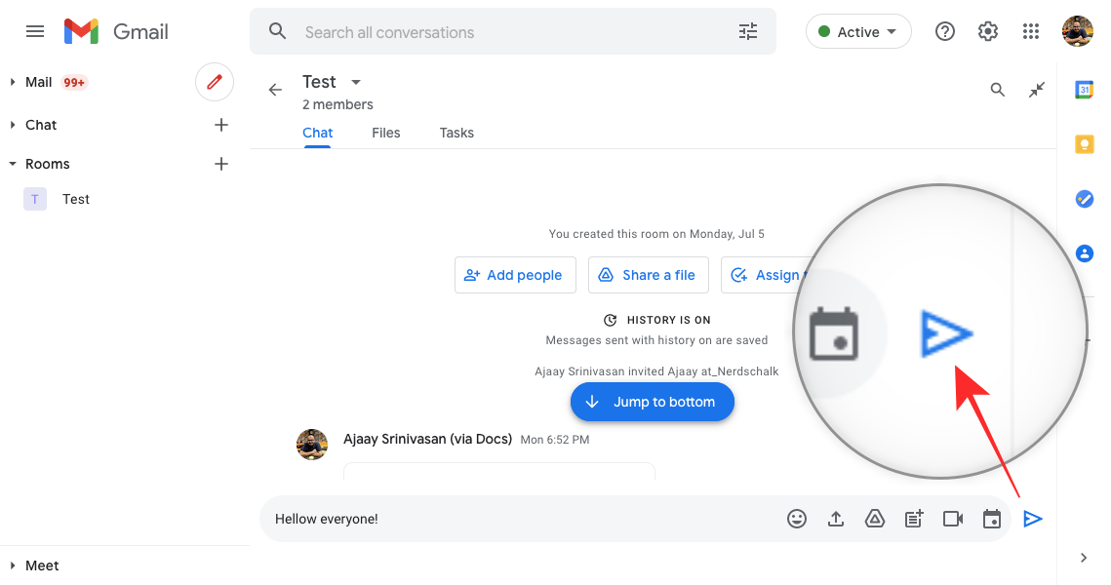Open the emoji picker in message box

click(797, 519)
